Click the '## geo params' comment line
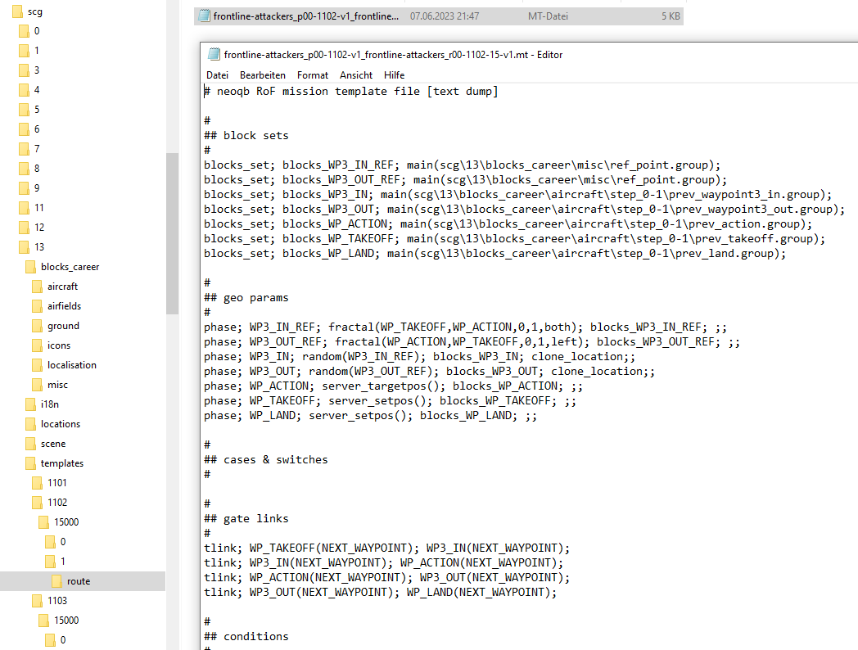 coord(246,298)
